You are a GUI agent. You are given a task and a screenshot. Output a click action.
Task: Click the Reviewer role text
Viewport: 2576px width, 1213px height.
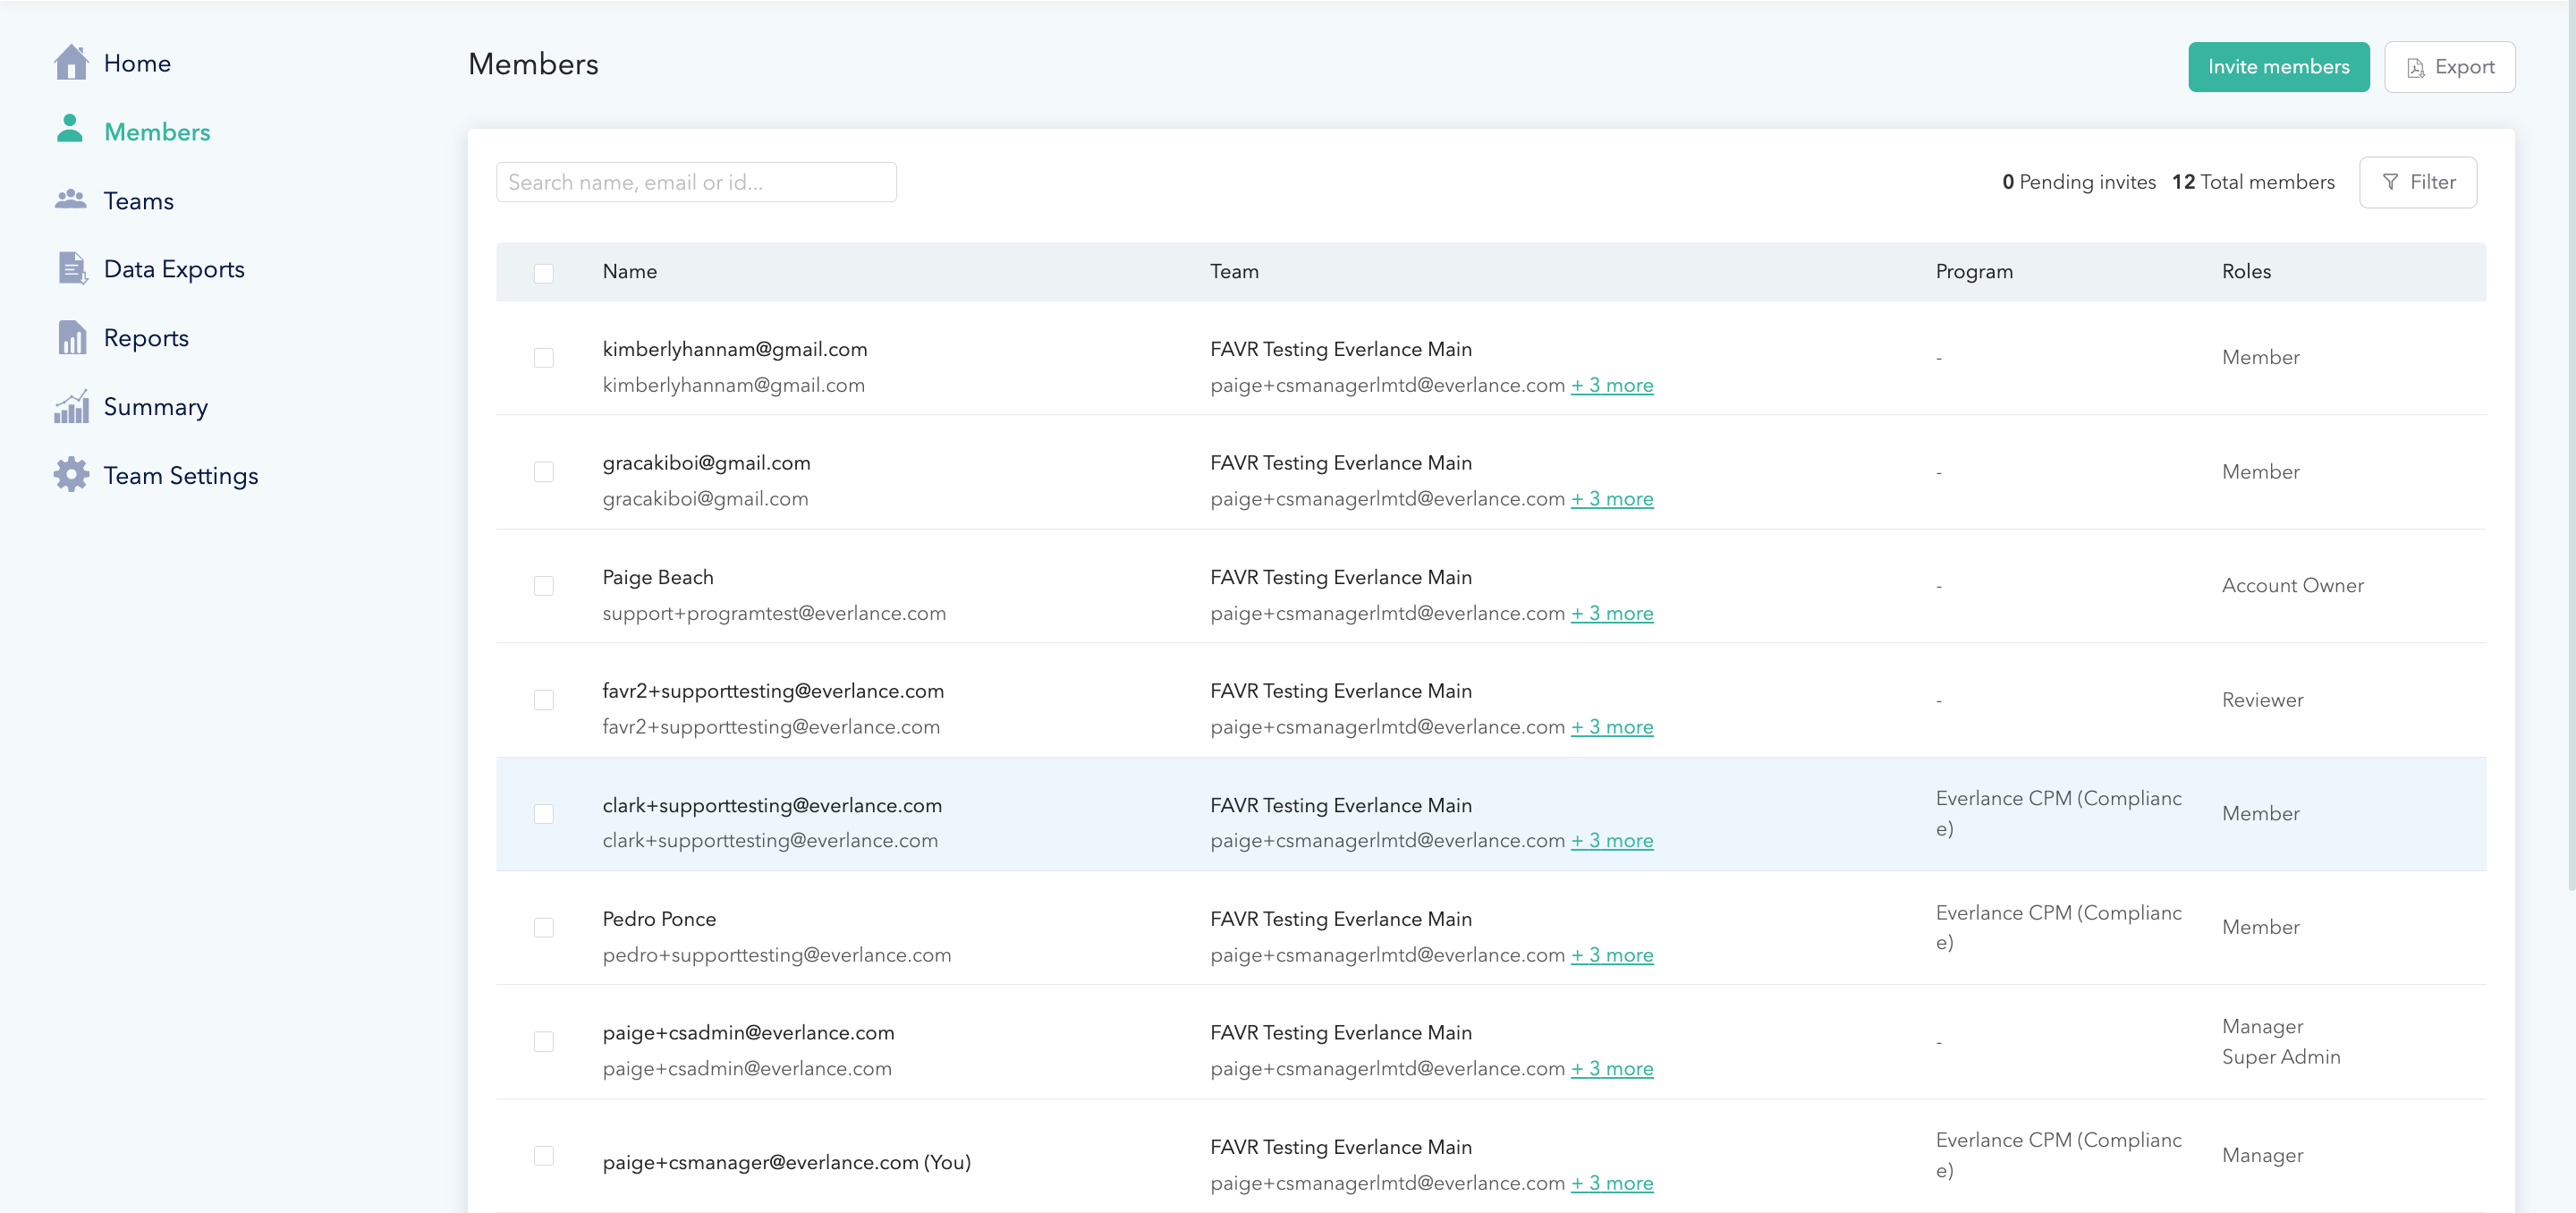pos(2262,700)
